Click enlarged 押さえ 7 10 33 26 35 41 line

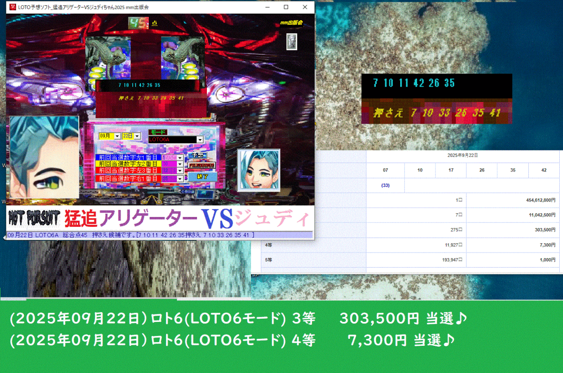point(436,113)
